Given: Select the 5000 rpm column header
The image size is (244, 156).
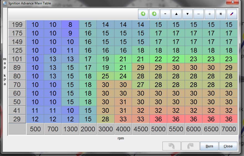Looking at the screenshot, I should [158, 129].
